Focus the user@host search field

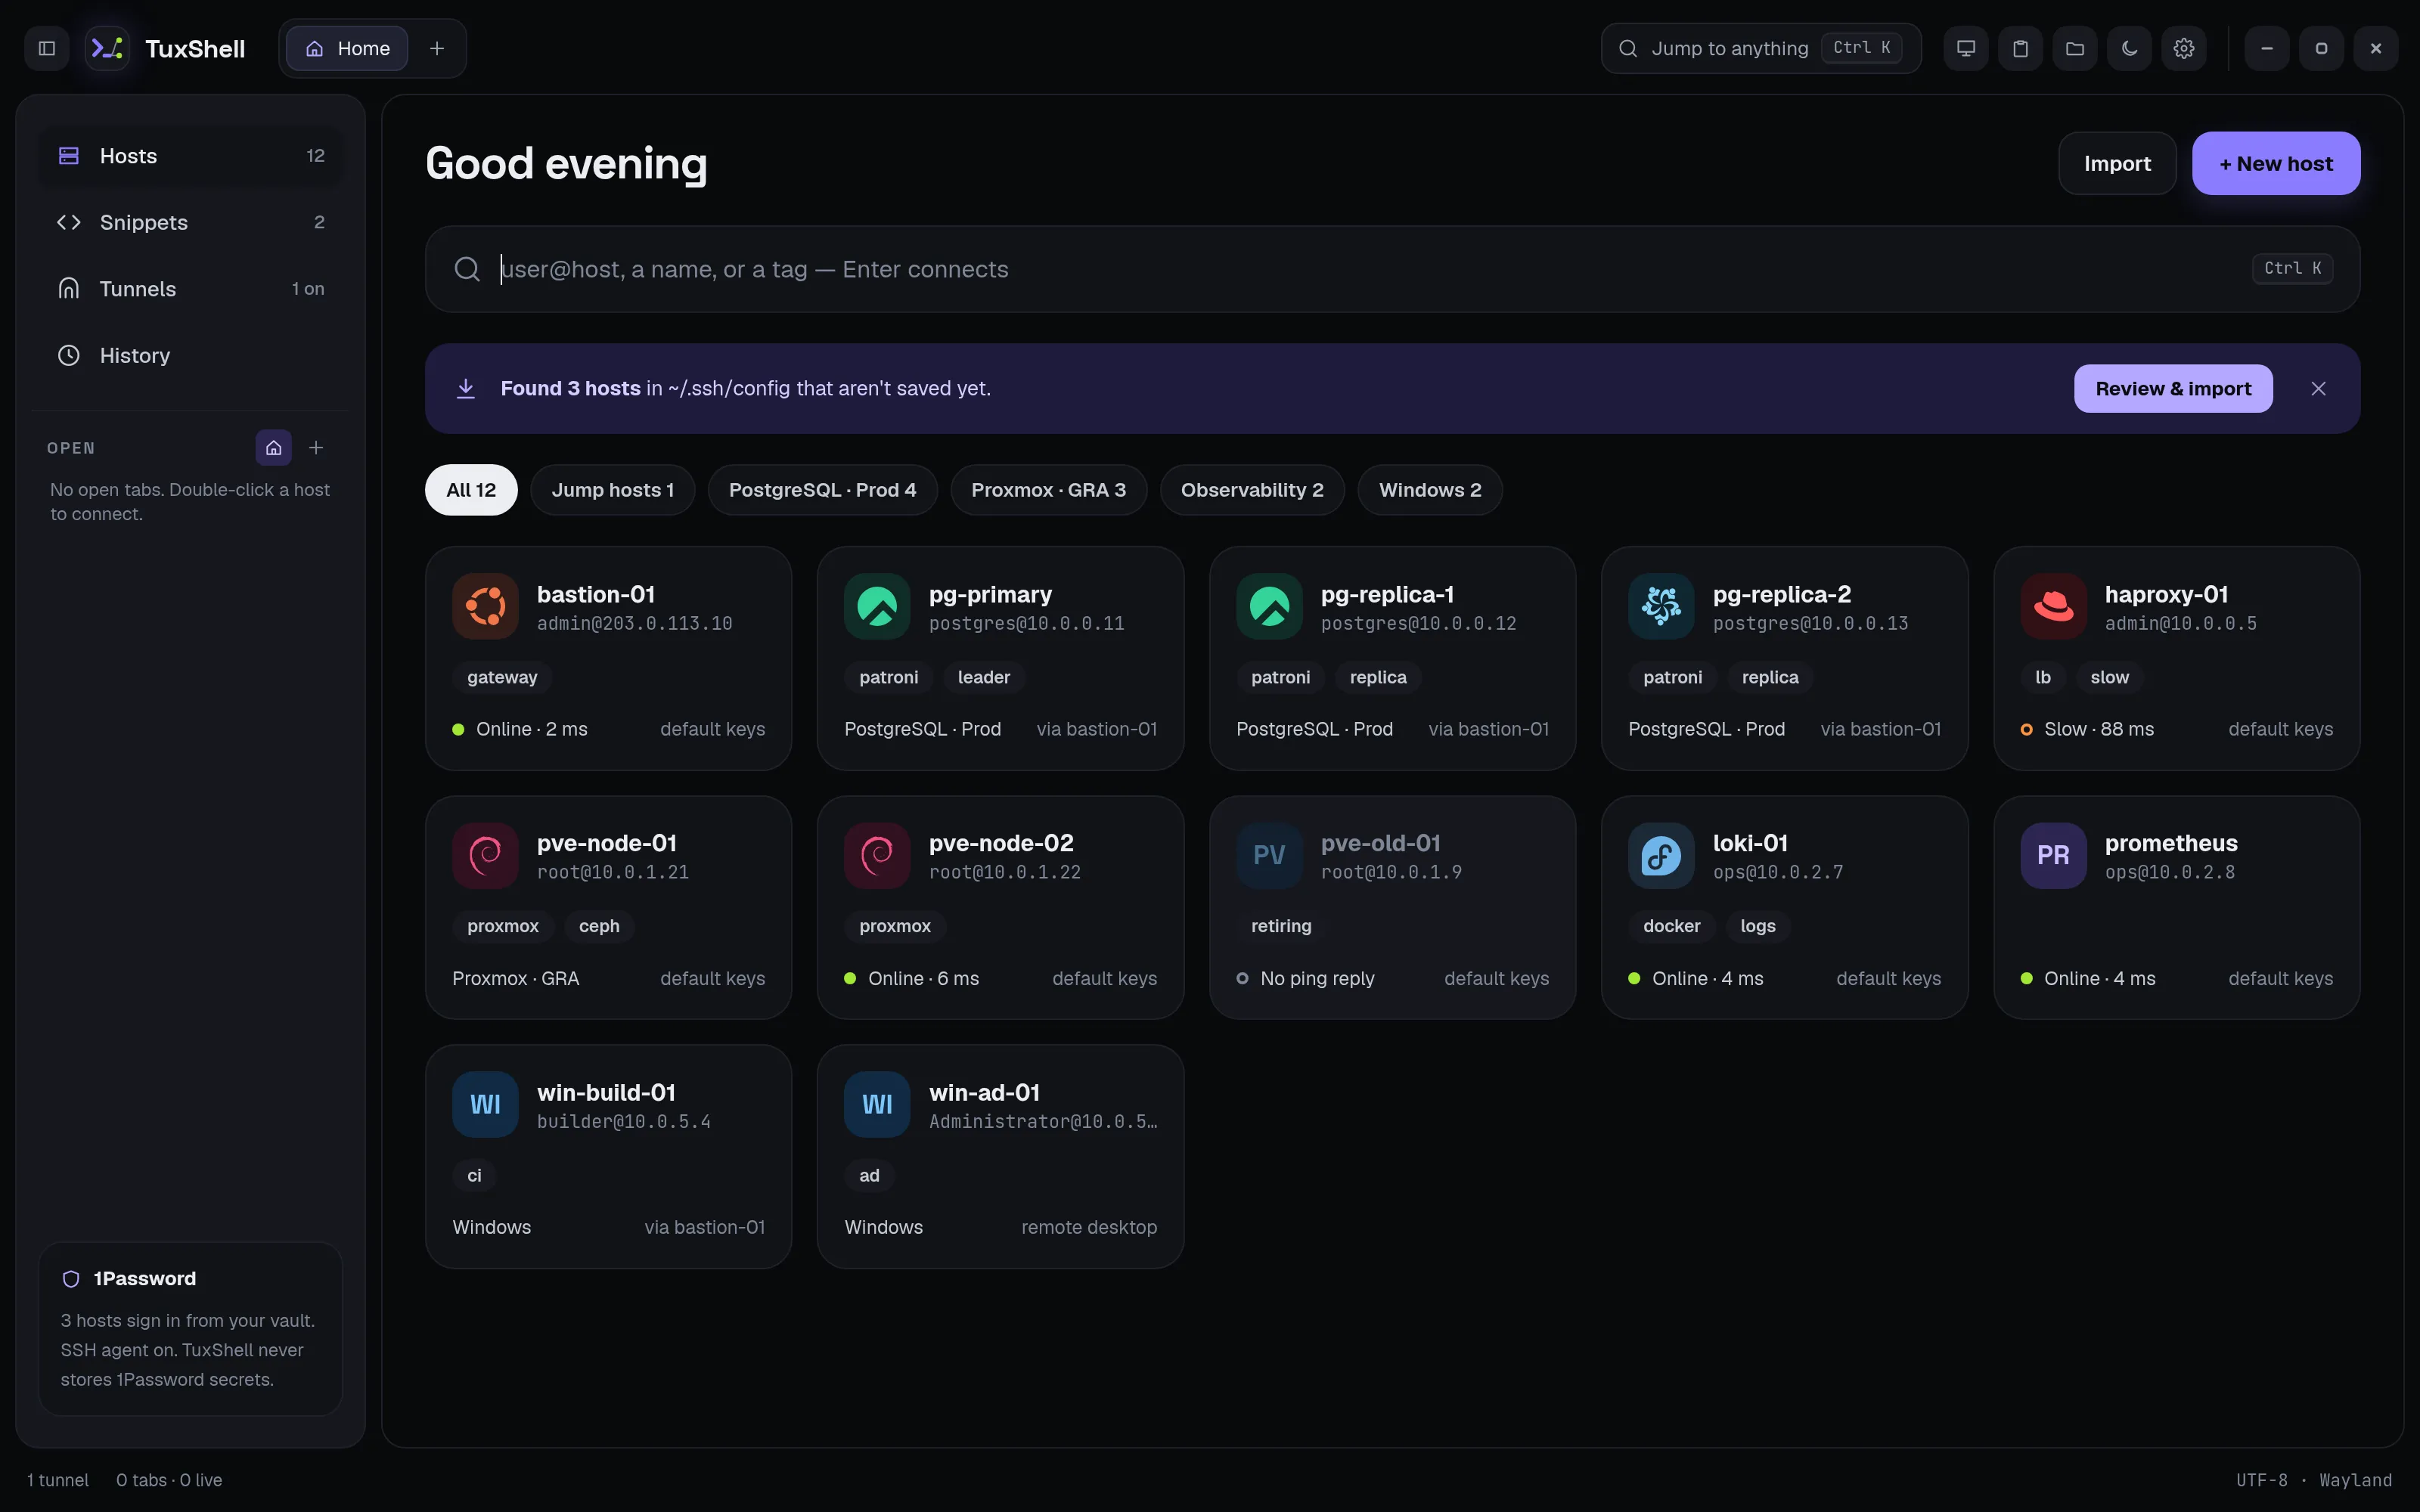1392,269
